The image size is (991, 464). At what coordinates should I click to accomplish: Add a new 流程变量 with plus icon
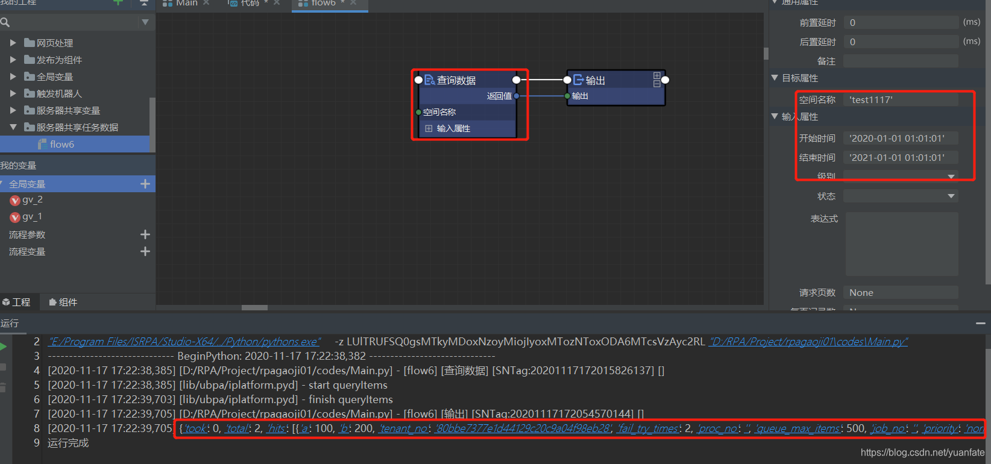coord(145,251)
